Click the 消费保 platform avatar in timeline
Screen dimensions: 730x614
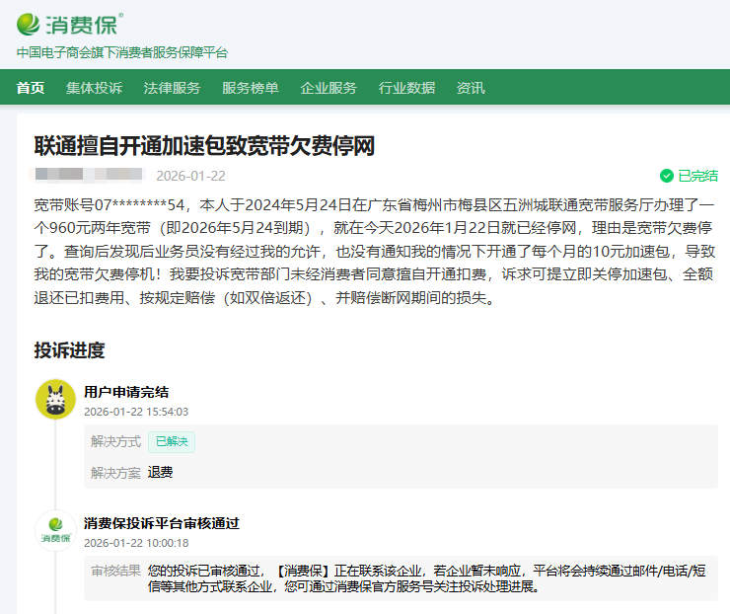(55, 530)
